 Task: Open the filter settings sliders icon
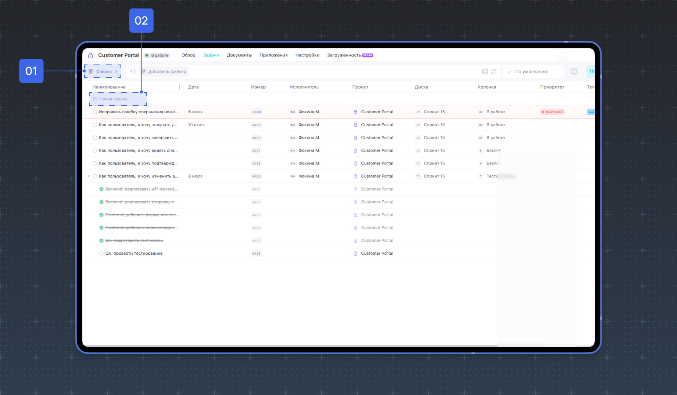[133, 71]
